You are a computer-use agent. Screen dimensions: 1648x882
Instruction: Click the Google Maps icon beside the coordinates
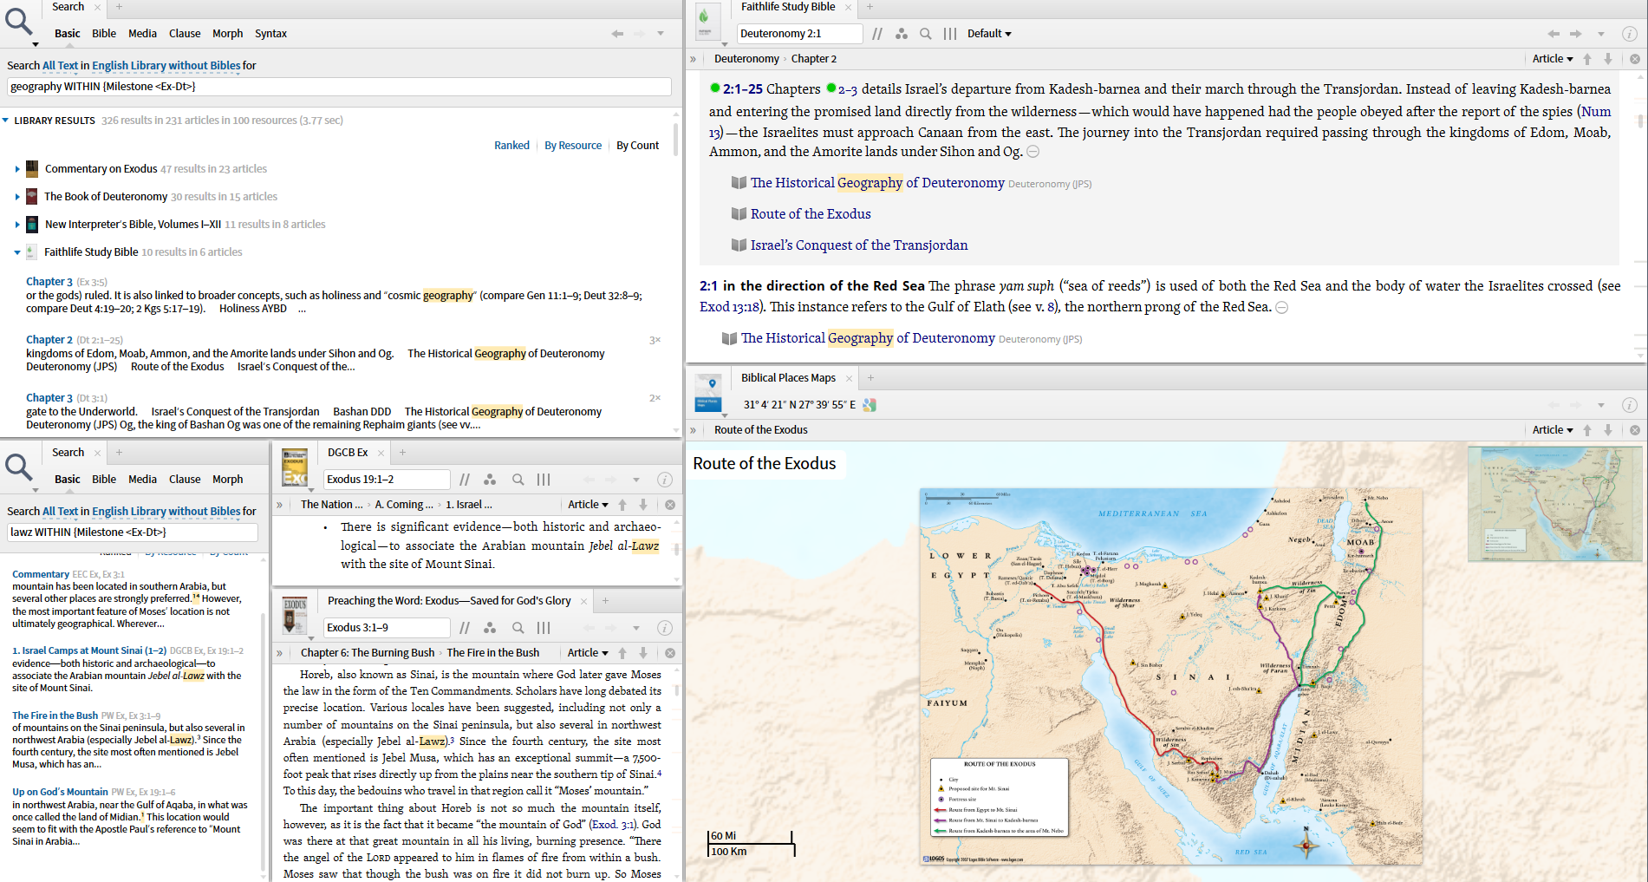tap(870, 405)
